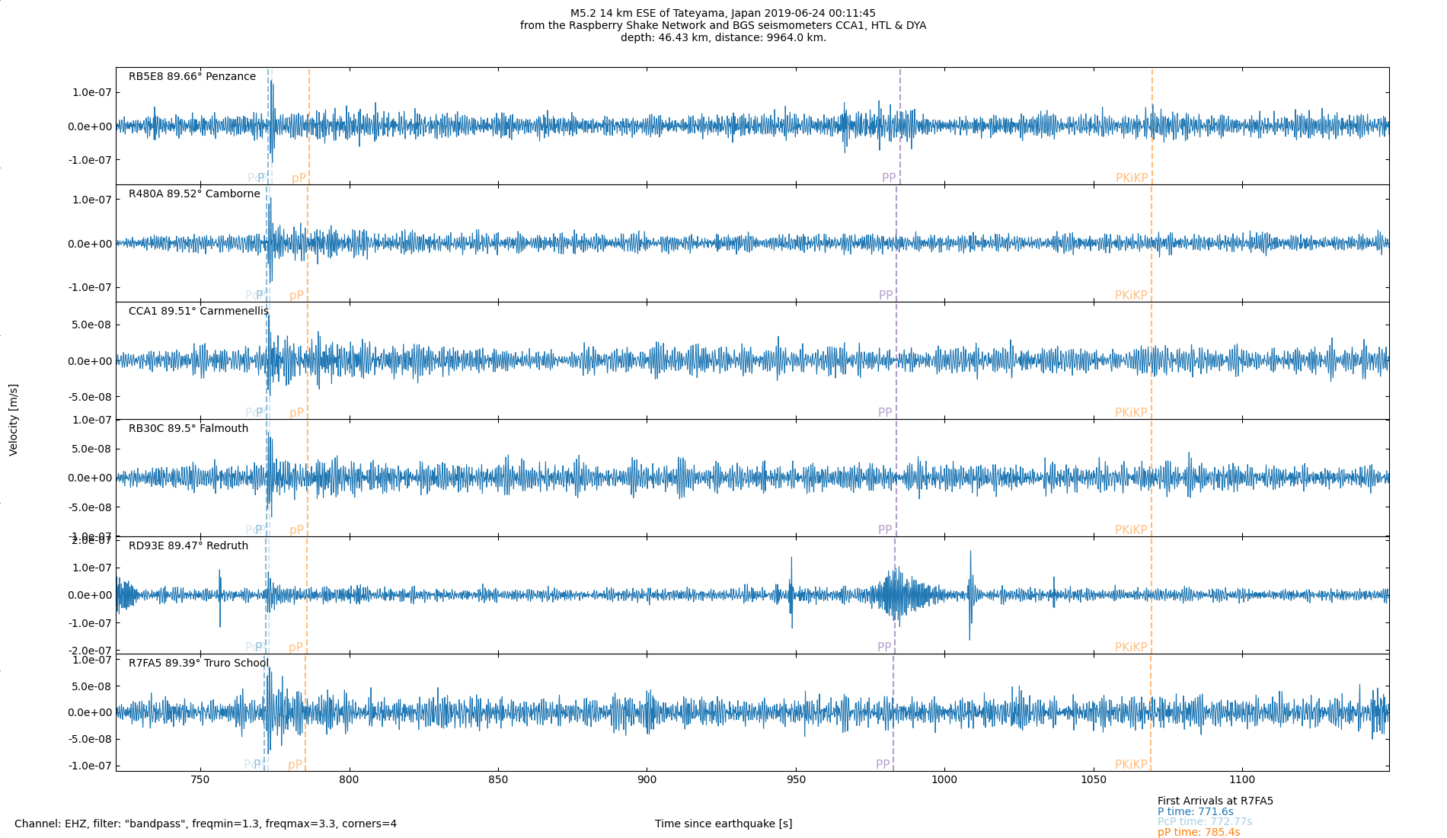Click the -5.0e-08 y-tick in the Carnmenellis panel

90,397
